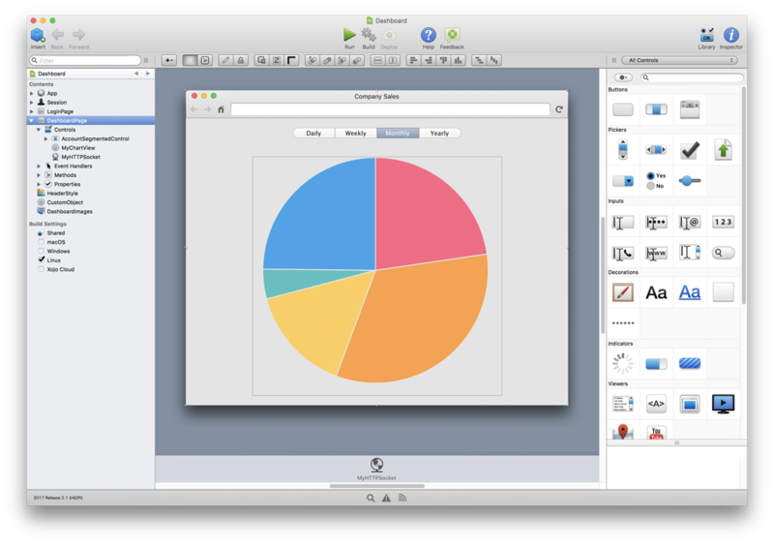Click the home icon in Company Sales window

pyautogui.click(x=221, y=109)
